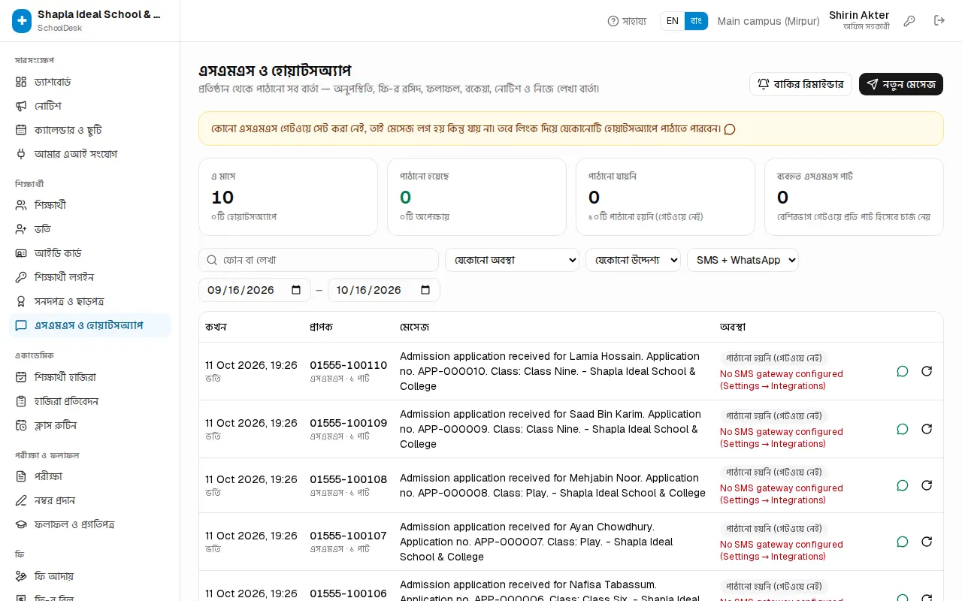Click phone number 01555-100108
Viewport: 962px width, 601px height.
click(x=348, y=479)
